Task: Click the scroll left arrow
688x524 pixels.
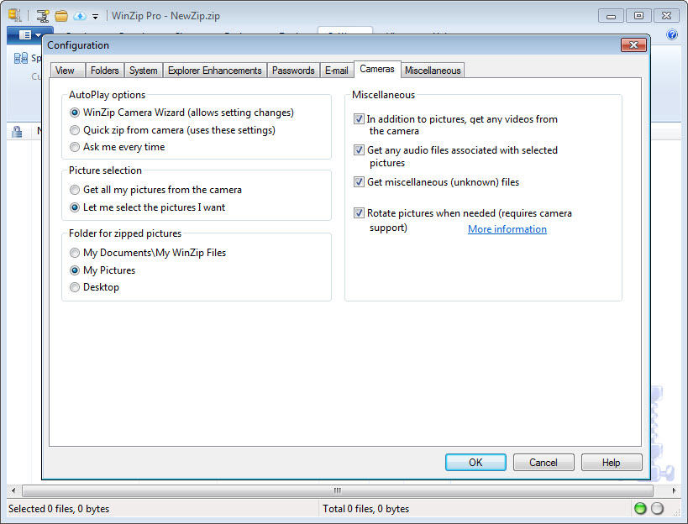Action: coord(13,490)
